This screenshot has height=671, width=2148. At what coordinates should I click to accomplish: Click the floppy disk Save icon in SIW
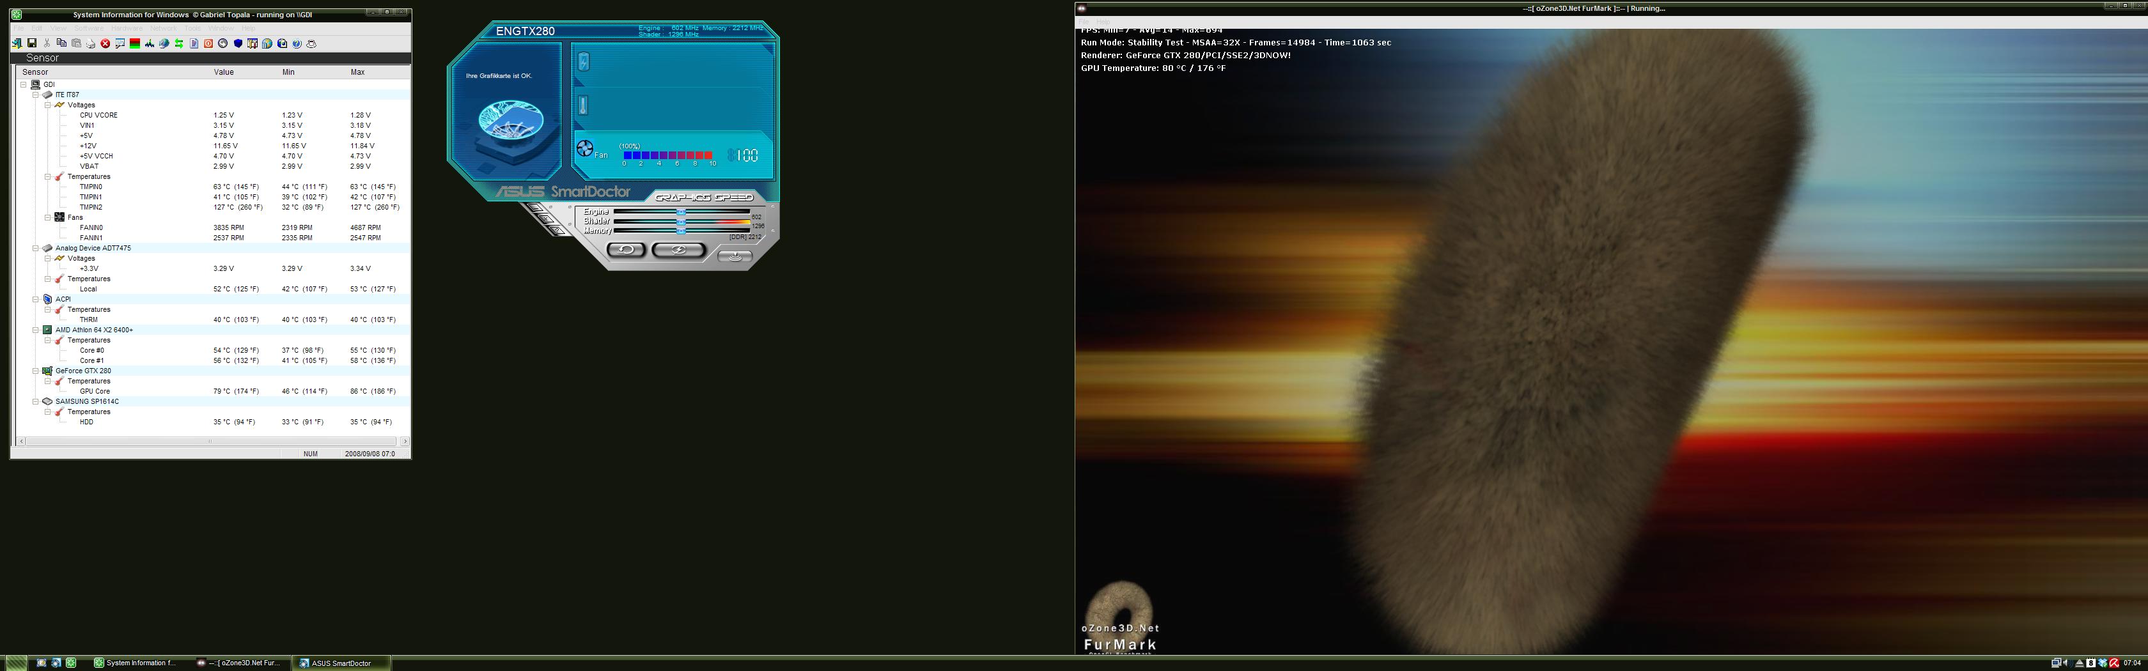coord(32,43)
